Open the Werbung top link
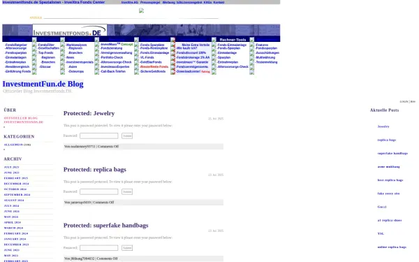Screen dimensions: 419x262 [168, 2]
